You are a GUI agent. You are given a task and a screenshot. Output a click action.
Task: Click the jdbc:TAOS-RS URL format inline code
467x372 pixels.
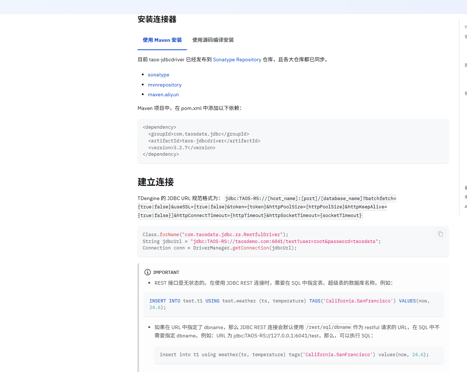pos(310,199)
